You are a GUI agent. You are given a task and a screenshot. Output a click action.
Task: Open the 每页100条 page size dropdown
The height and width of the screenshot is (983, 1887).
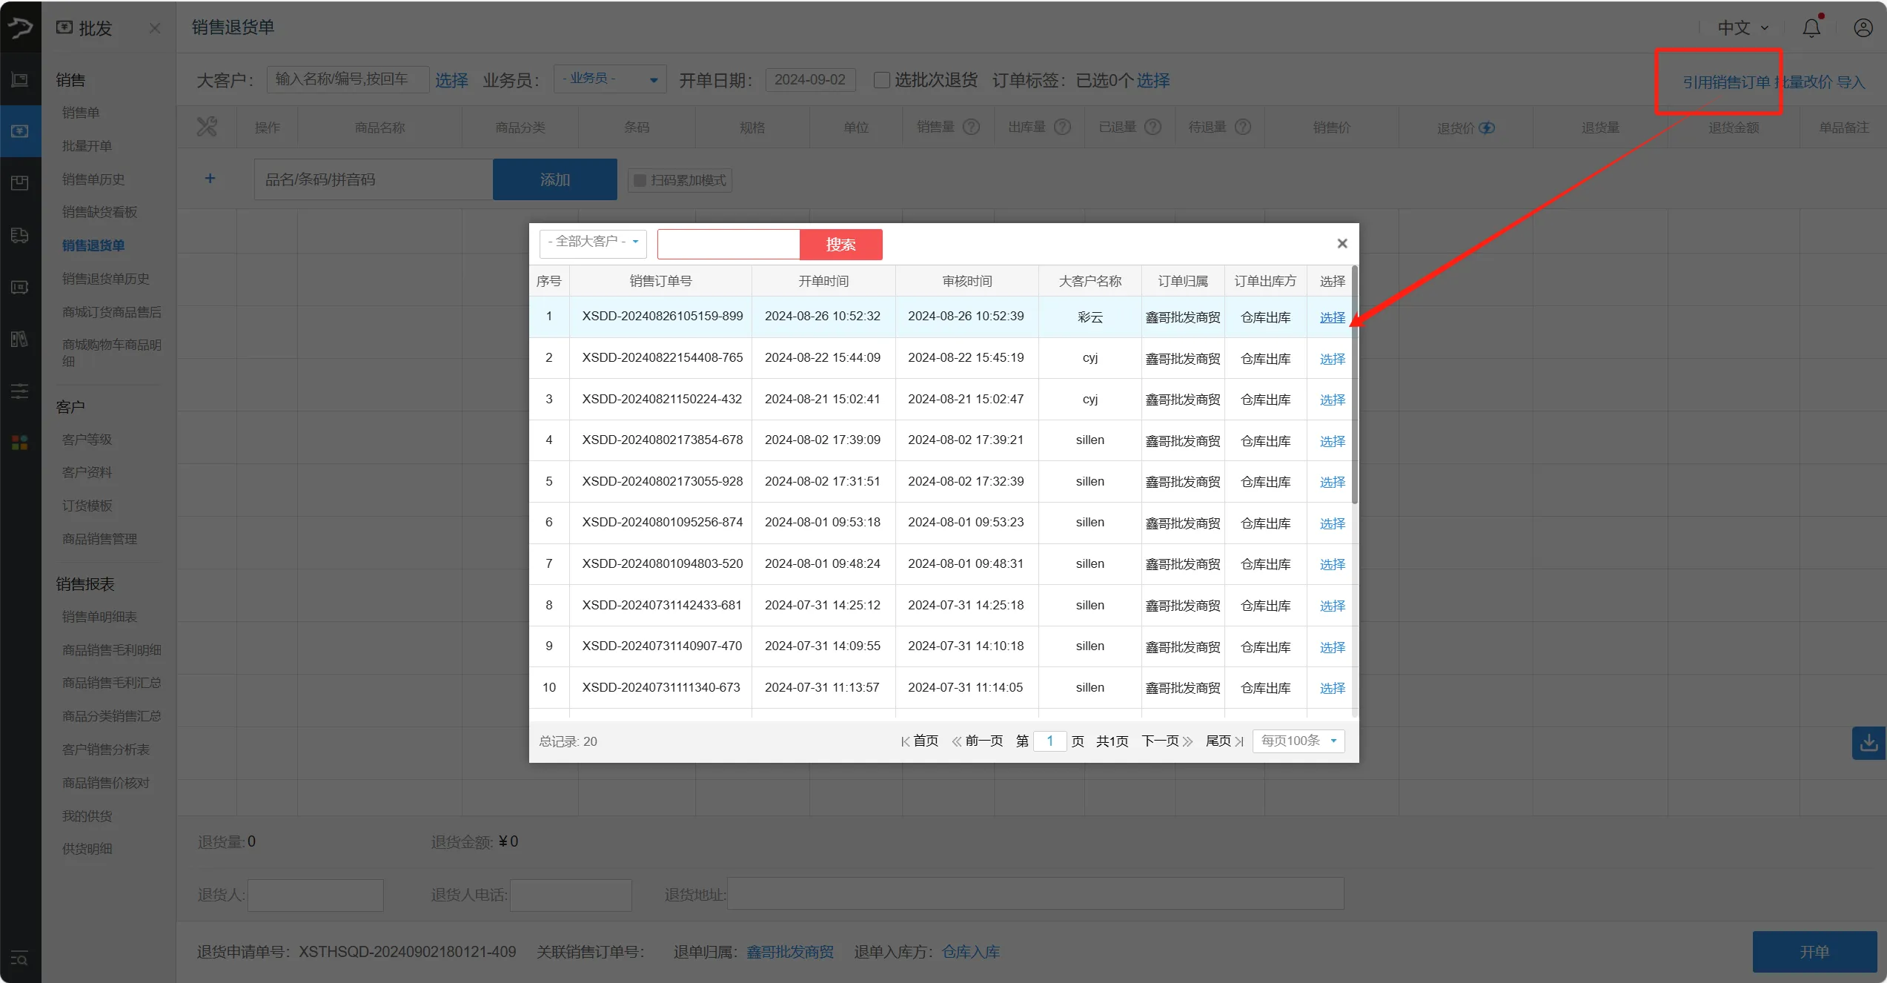coord(1298,741)
